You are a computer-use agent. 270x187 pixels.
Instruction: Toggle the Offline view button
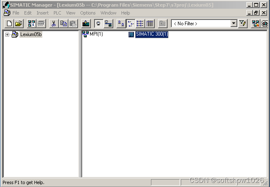click(x=98, y=24)
